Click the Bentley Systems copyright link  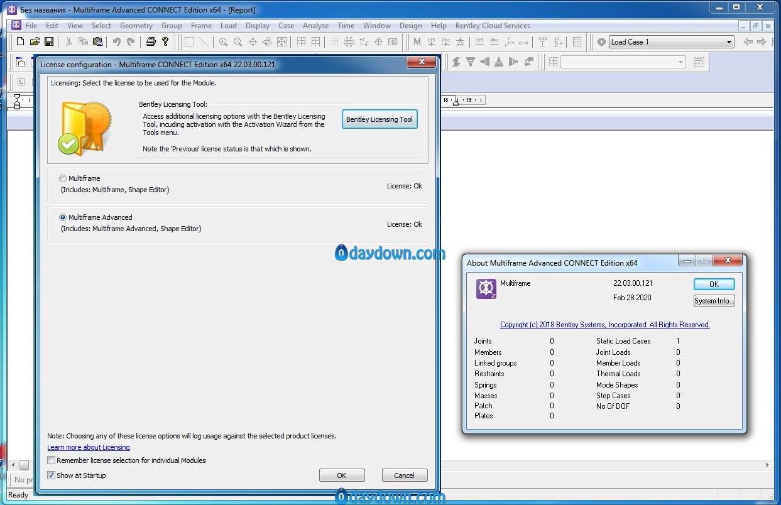(x=604, y=325)
